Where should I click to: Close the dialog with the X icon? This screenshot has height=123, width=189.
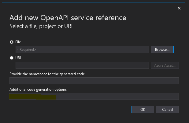[x=179, y=8]
